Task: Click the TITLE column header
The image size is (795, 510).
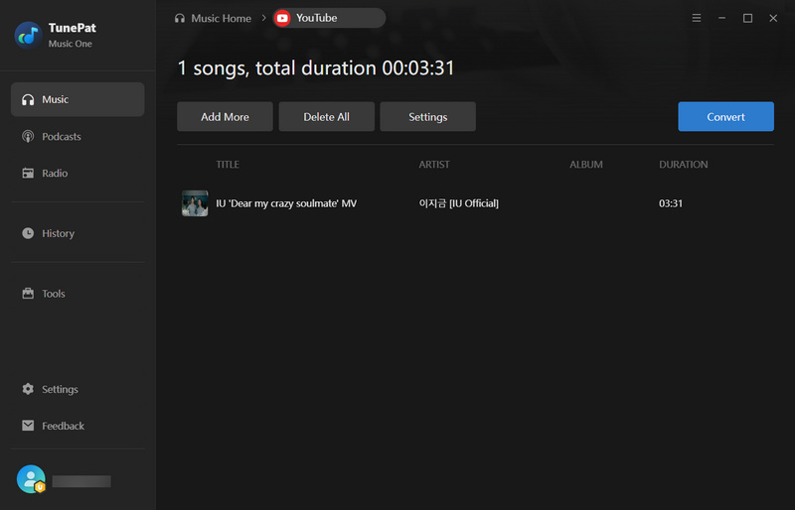Action: (x=228, y=165)
